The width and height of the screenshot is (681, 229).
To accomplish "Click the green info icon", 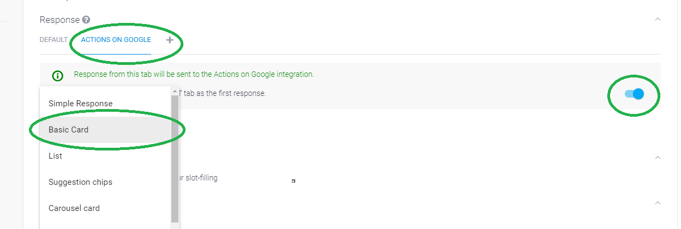I will point(57,75).
